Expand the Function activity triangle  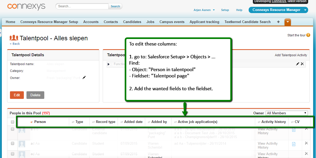point(109,64)
